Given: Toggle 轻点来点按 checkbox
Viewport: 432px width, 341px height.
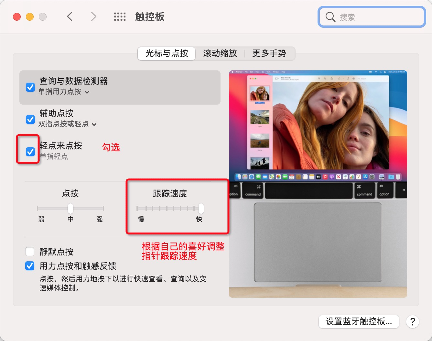Looking at the screenshot, I should click(x=30, y=151).
